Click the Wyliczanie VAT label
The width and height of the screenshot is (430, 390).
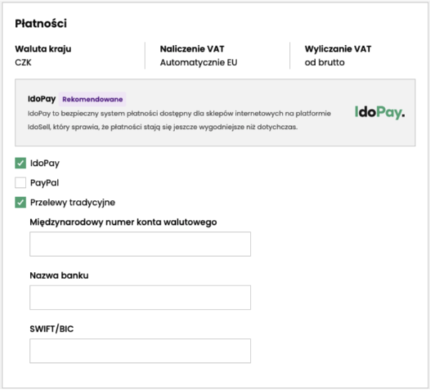pyautogui.click(x=338, y=49)
